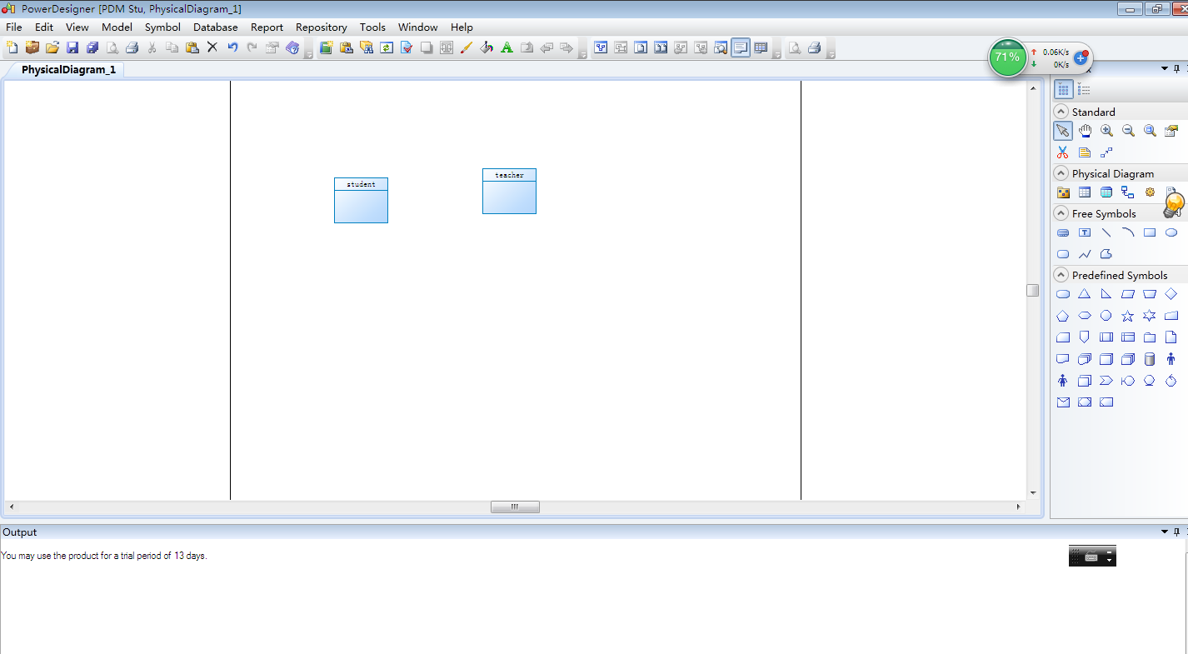
Task: Click the Undo arrow toolbar icon
Action: pyautogui.click(x=232, y=47)
